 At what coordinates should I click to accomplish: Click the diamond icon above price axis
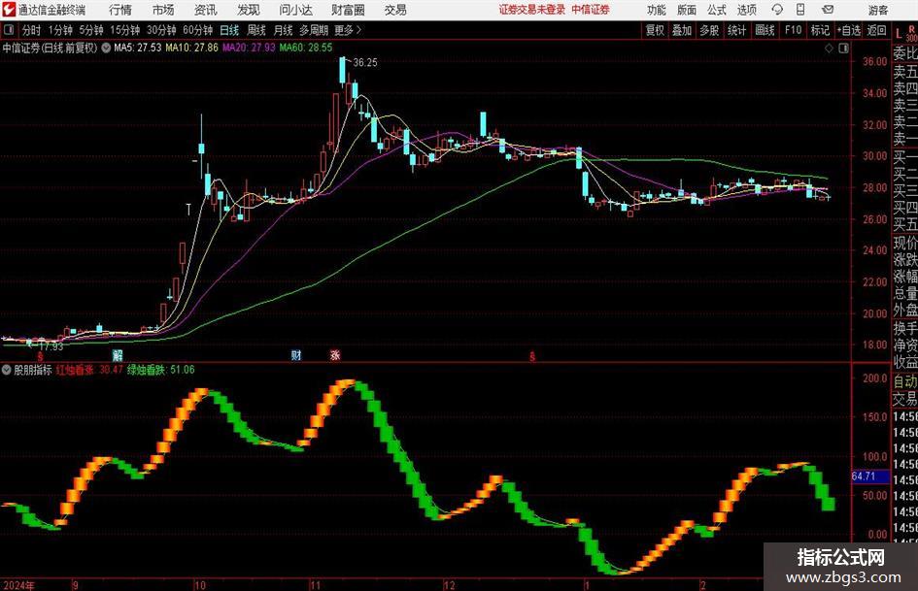click(829, 49)
